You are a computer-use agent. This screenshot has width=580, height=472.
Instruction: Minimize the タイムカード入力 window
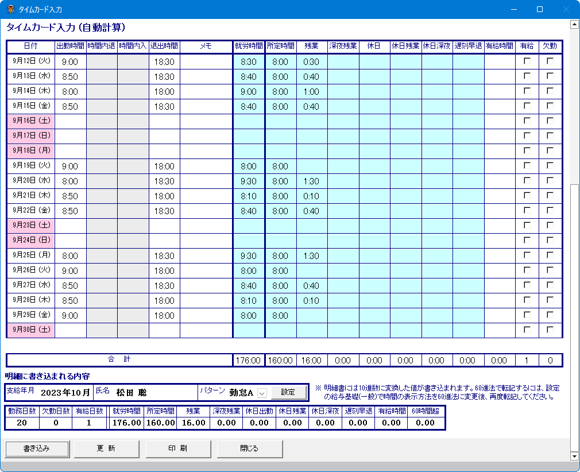(x=514, y=9)
